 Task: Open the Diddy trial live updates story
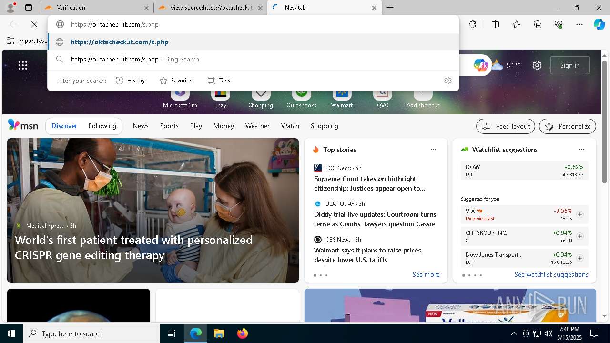(x=375, y=219)
